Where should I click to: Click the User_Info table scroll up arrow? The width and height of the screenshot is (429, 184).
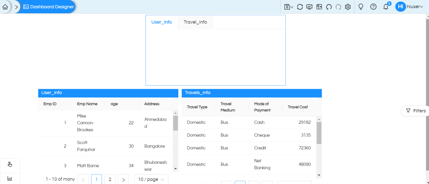click(x=176, y=113)
